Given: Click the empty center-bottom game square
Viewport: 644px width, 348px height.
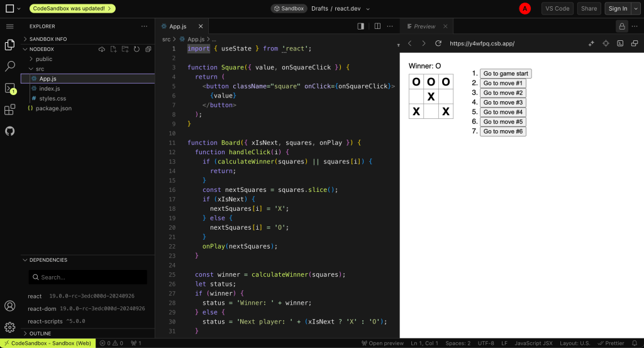Looking at the screenshot, I should pos(431,111).
